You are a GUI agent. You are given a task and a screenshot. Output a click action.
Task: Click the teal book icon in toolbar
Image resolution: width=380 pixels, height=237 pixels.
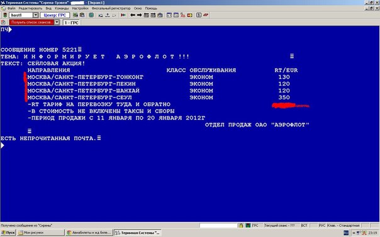pyautogui.click(x=91, y=15)
